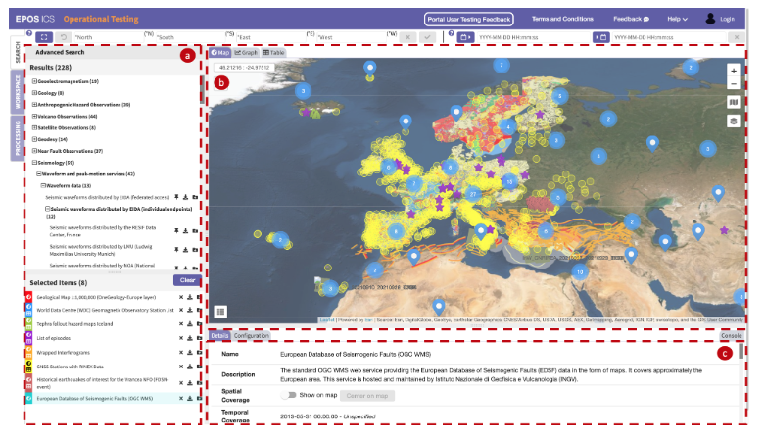Expand the Geology results category
765x440 pixels.
coord(34,93)
